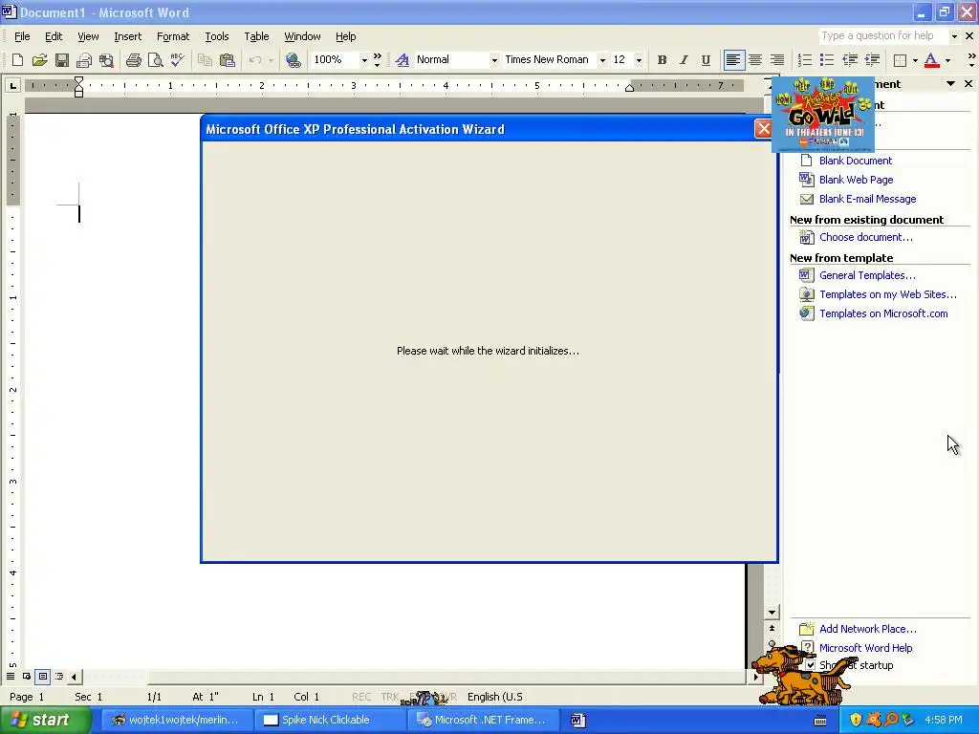Toggle Bold formatting

(x=662, y=60)
